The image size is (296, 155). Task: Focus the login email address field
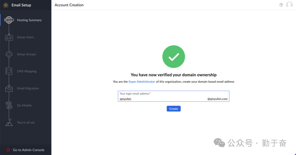click(x=162, y=99)
